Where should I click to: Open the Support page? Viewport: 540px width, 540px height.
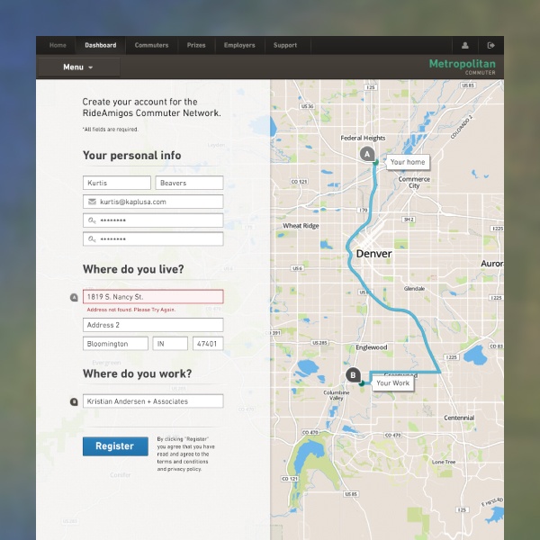point(285,45)
